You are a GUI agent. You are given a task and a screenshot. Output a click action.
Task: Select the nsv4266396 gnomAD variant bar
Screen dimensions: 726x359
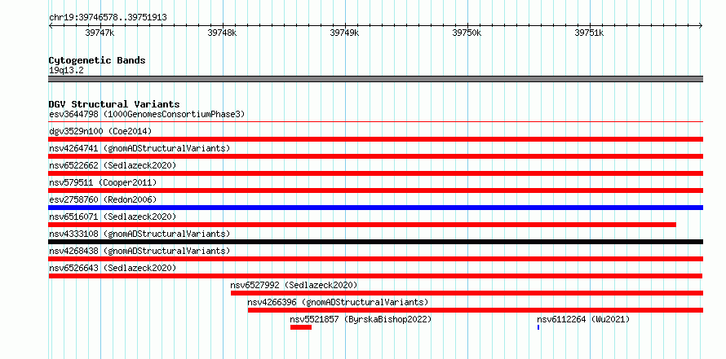[x=475, y=310]
